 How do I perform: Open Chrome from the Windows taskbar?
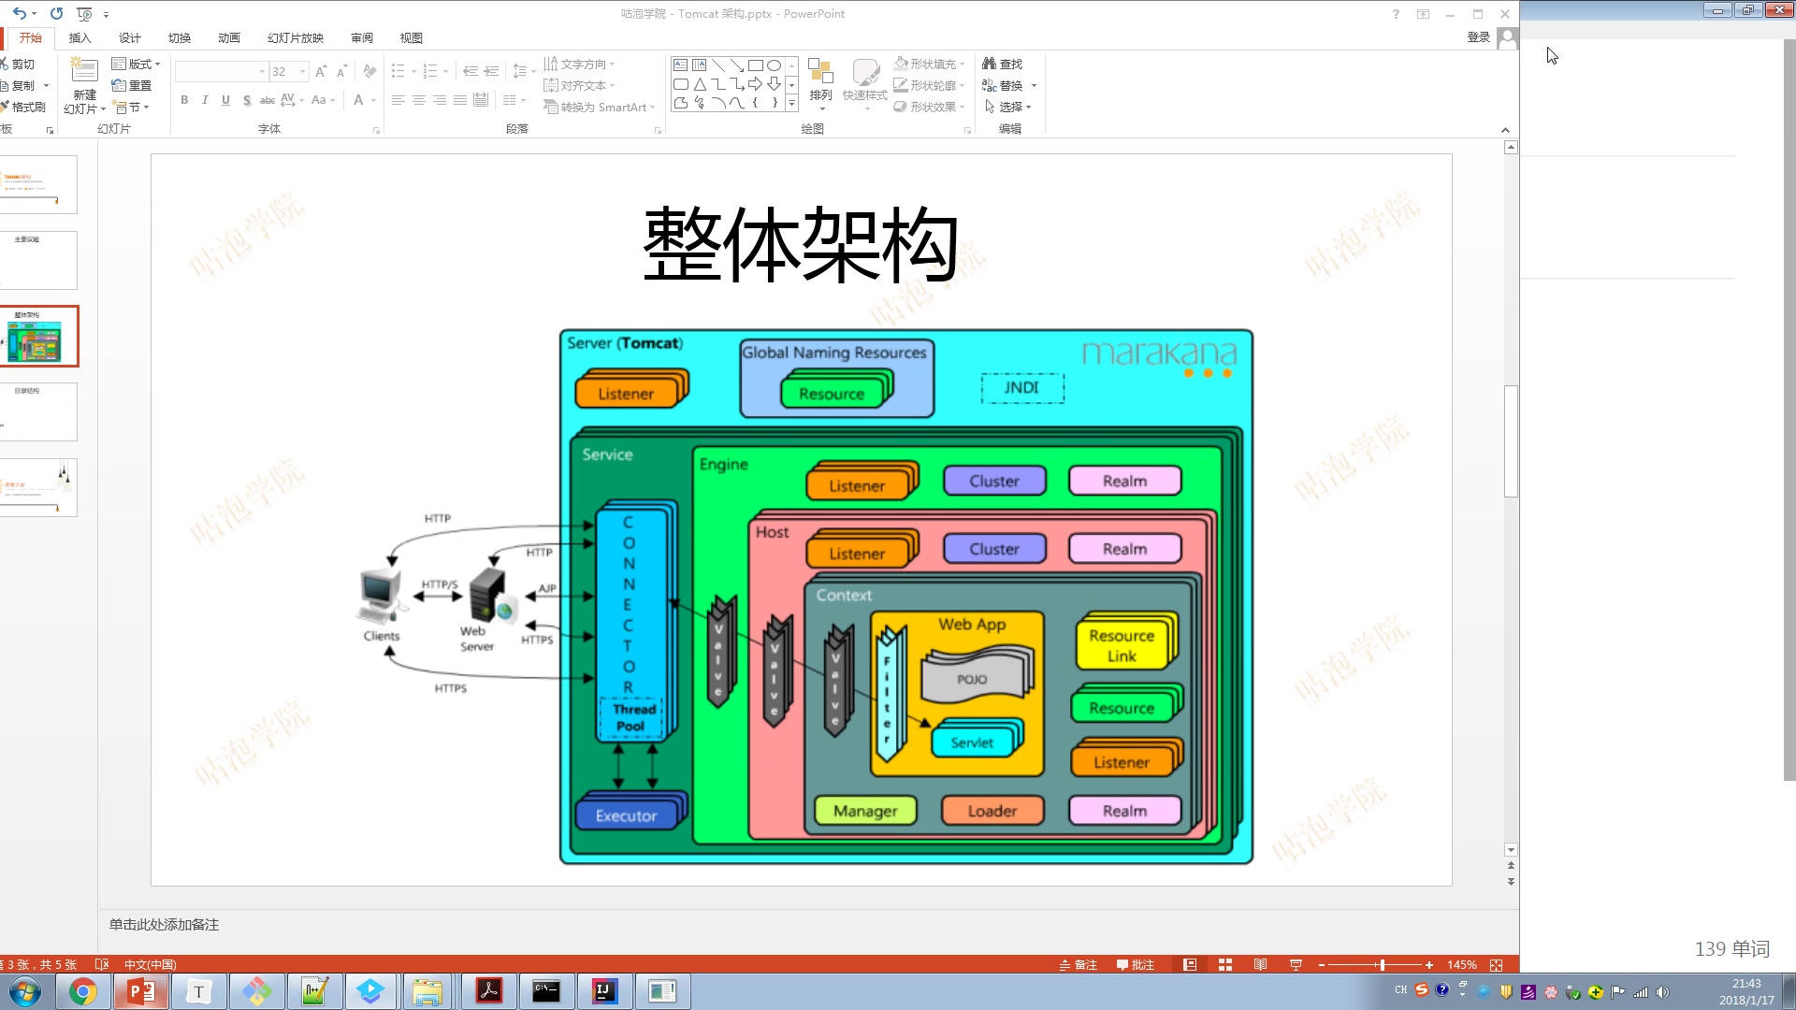pyautogui.click(x=83, y=991)
